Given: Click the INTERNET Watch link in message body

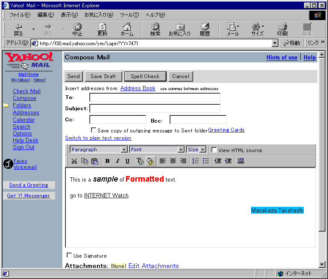Looking at the screenshot, I should [106, 196].
